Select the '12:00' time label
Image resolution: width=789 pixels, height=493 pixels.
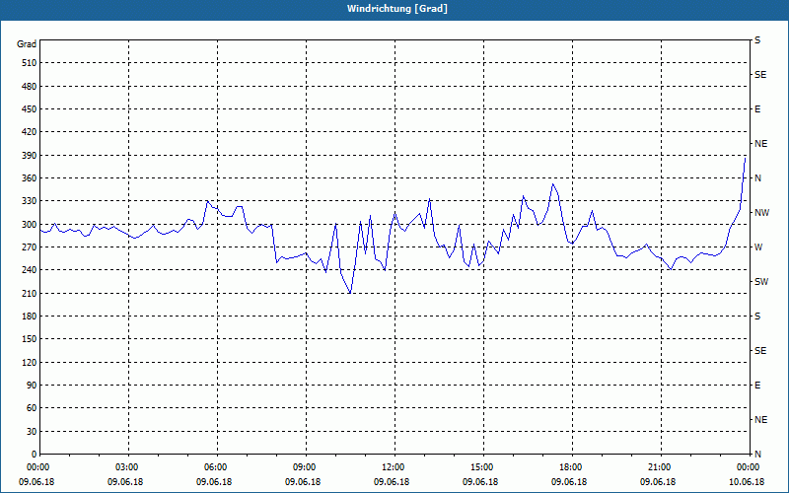click(x=394, y=467)
